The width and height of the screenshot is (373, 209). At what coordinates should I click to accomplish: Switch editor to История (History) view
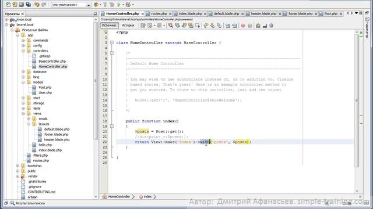pos(128,26)
